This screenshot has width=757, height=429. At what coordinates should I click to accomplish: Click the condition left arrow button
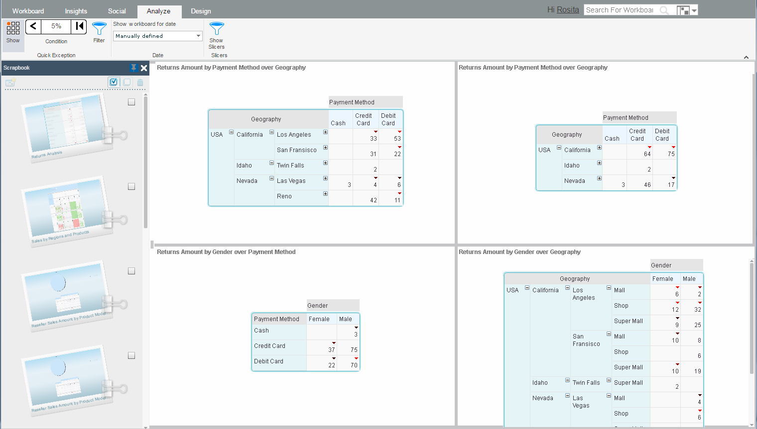coord(33,26)
